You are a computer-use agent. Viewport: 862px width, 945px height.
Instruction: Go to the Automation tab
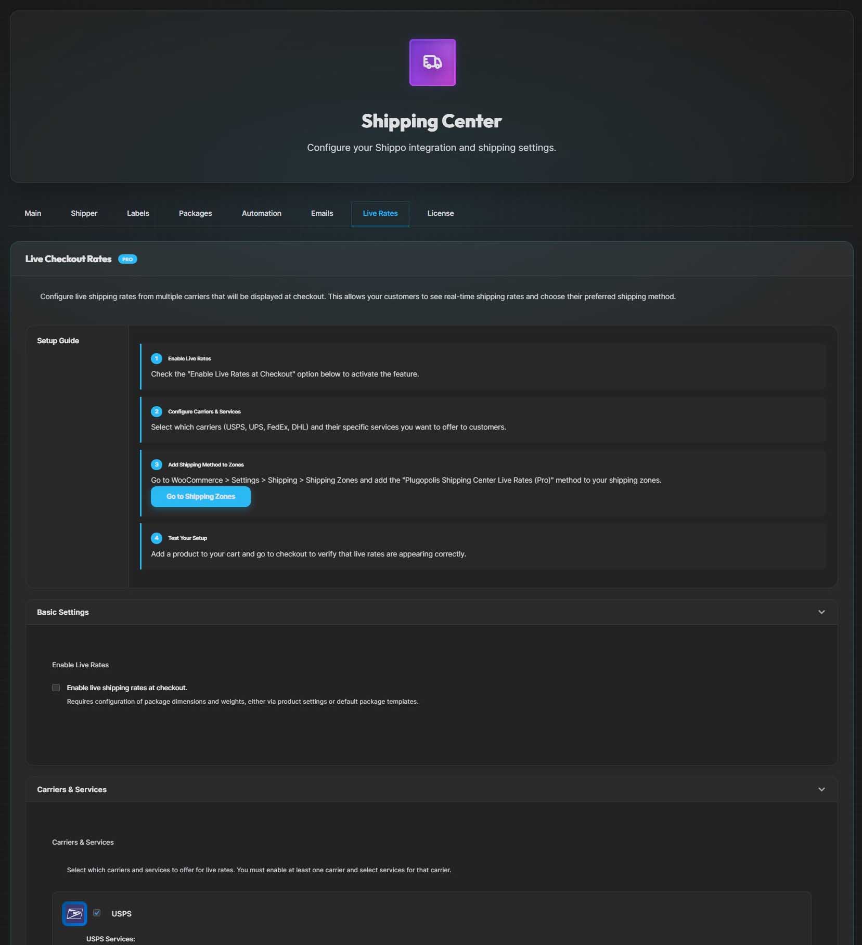[261, 213]
